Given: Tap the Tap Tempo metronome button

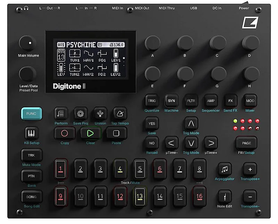Looking at the screenshot, I should click(120, 114).
